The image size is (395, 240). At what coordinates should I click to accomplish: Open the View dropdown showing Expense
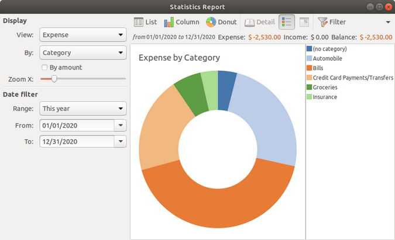[x=83, y=35]
